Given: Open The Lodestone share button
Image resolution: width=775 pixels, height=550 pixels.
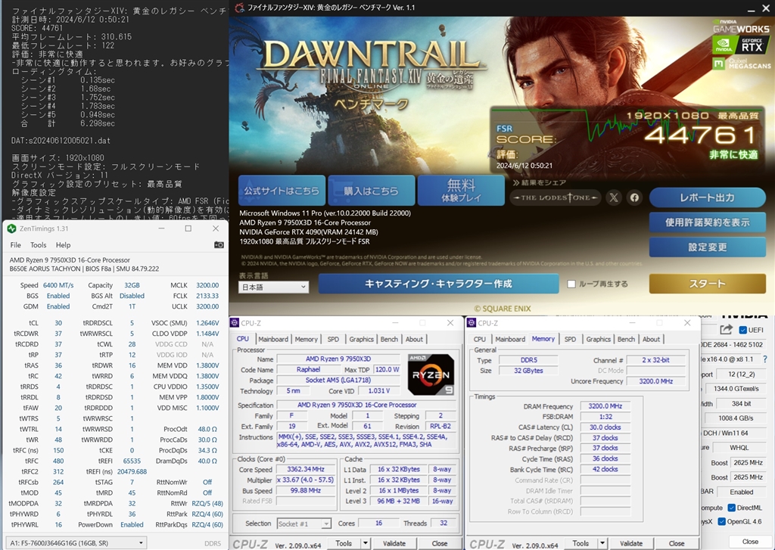Looking at the screenshot, I should pyautogui.click(x=556, y=197).
